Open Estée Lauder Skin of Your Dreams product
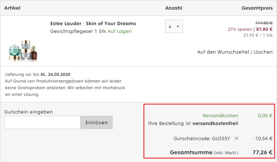 click(x=93, y=24)
